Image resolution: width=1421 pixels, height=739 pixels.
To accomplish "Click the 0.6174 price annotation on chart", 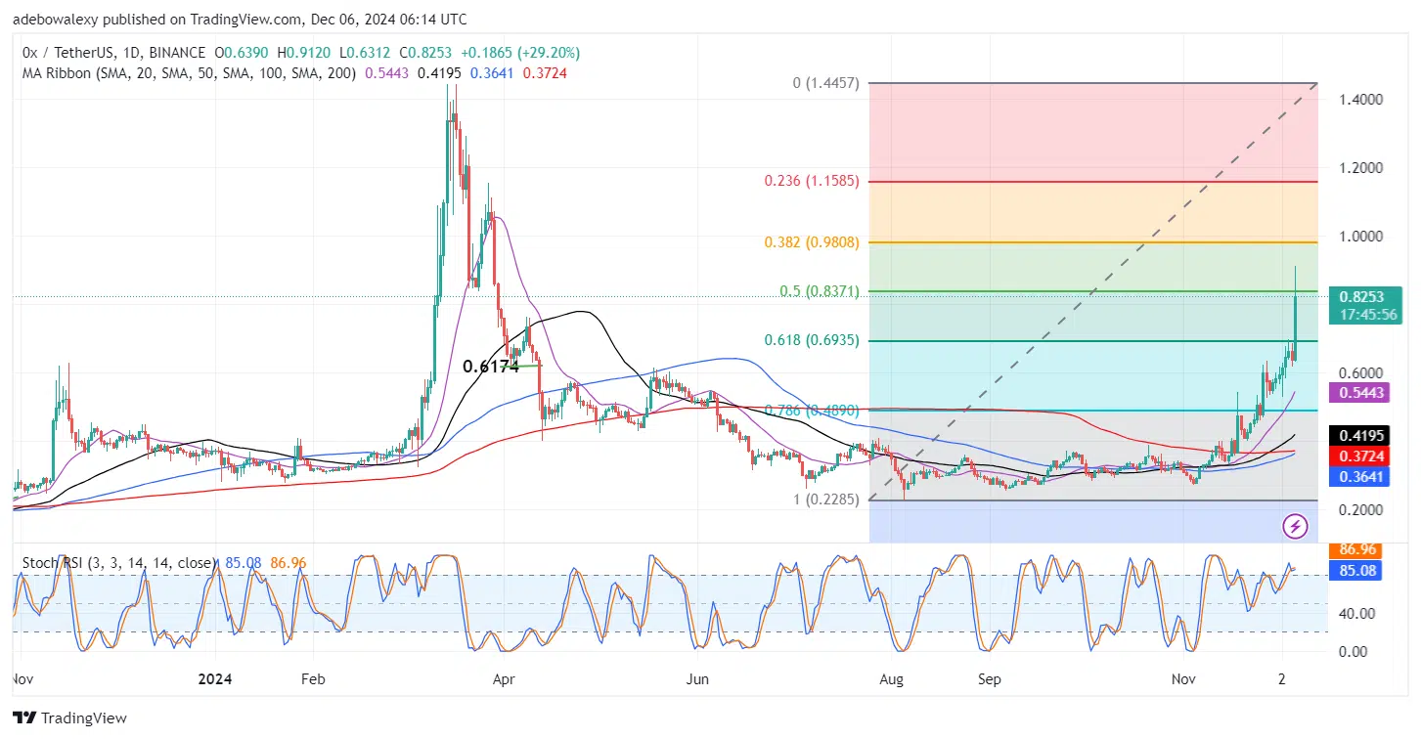I will pyautogui.click(x=491, y=367).
